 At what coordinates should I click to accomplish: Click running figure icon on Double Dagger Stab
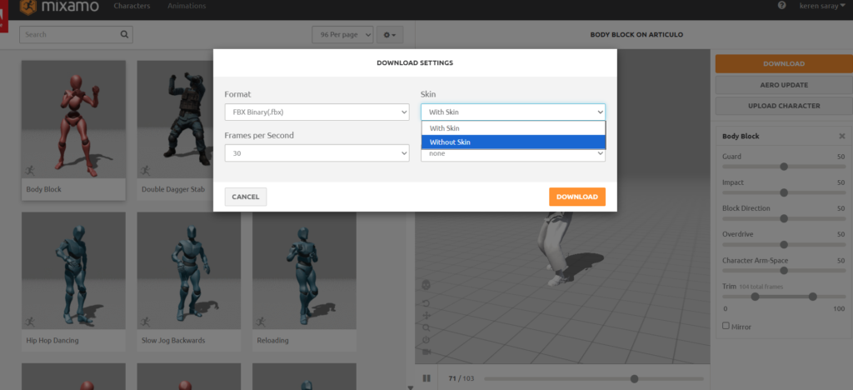[146, 171]
